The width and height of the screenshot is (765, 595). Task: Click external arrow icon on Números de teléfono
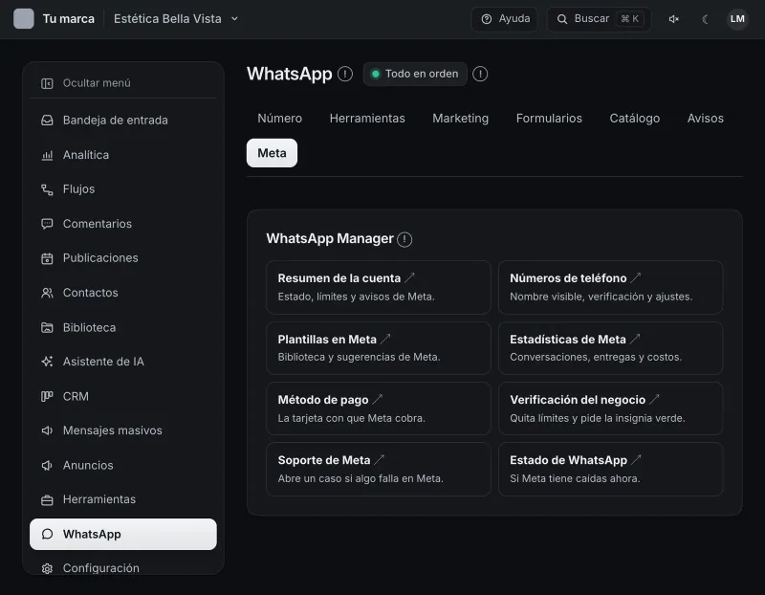click(635, 277)
